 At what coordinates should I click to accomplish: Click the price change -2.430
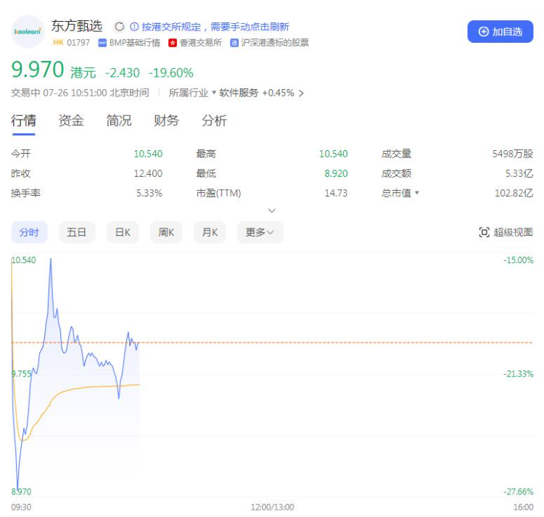[x=122, y=73]
